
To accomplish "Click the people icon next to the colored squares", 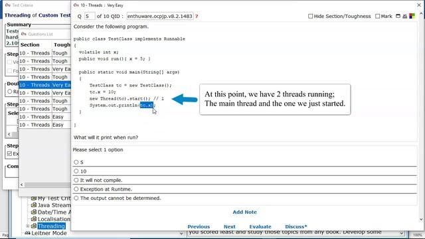I will tap(404, 16).
